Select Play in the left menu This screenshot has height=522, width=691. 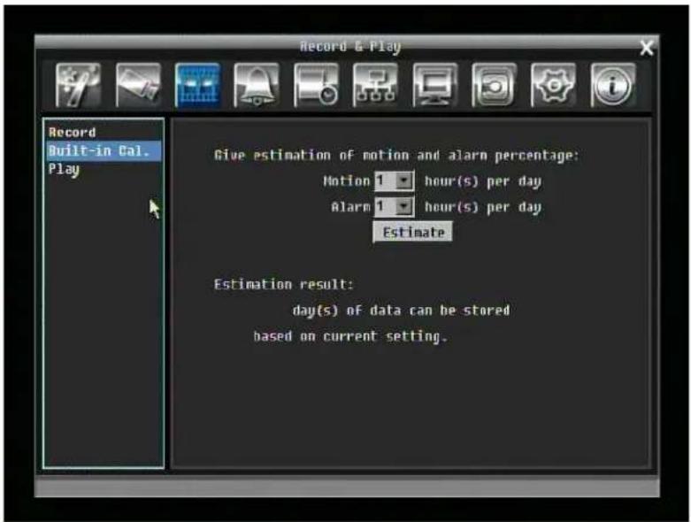tap(64, 169)
